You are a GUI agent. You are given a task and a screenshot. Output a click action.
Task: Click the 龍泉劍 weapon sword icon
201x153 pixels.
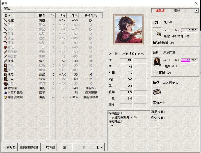(x=157, y=32)
